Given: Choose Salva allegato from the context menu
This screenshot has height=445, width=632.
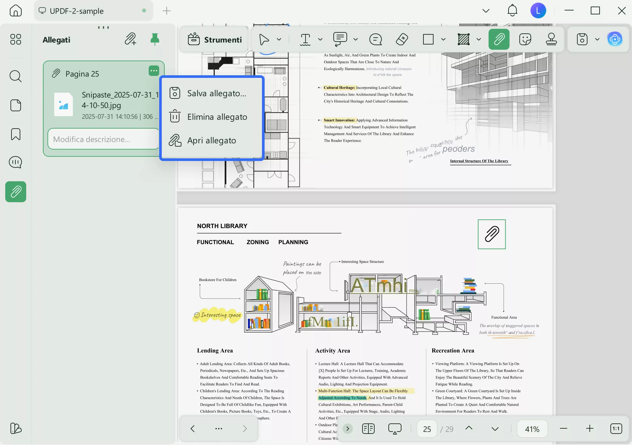Looking at the screenshot, I should pos(216,93).
